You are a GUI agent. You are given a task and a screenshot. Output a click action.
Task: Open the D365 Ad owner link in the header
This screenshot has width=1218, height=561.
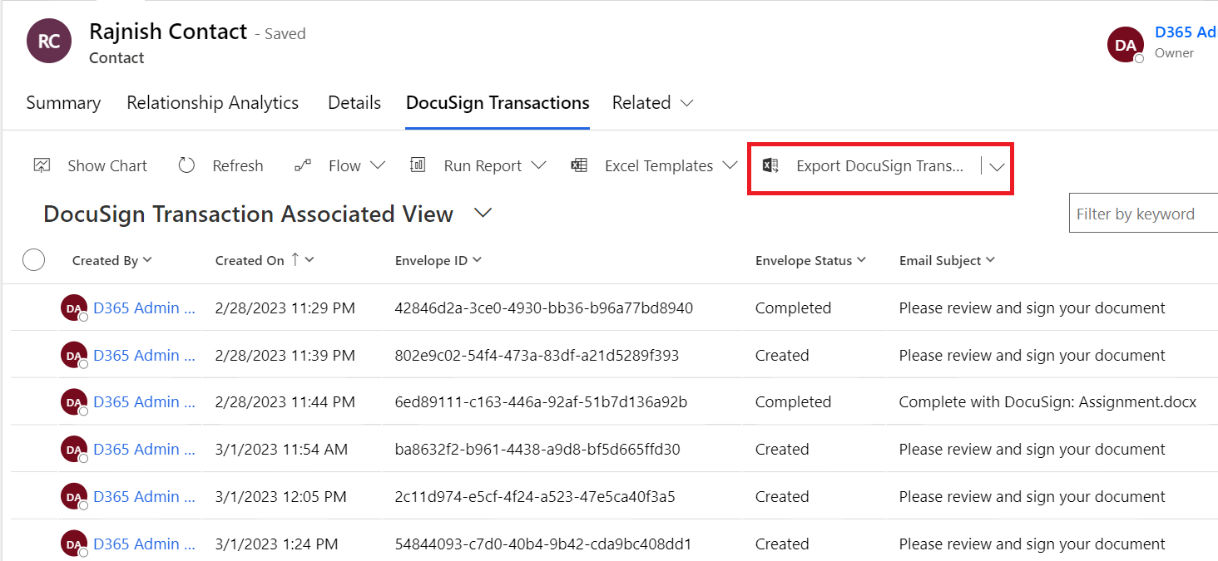[x=1186, y=32]
